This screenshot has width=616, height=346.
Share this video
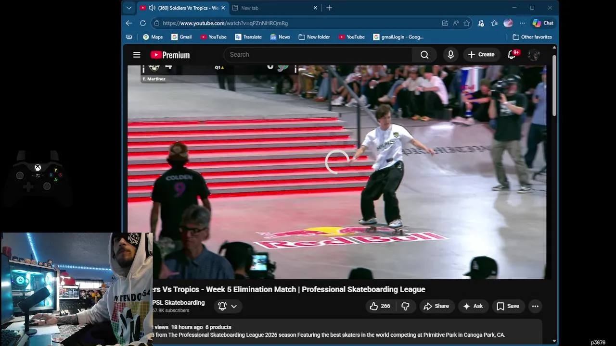pos(436,306)
